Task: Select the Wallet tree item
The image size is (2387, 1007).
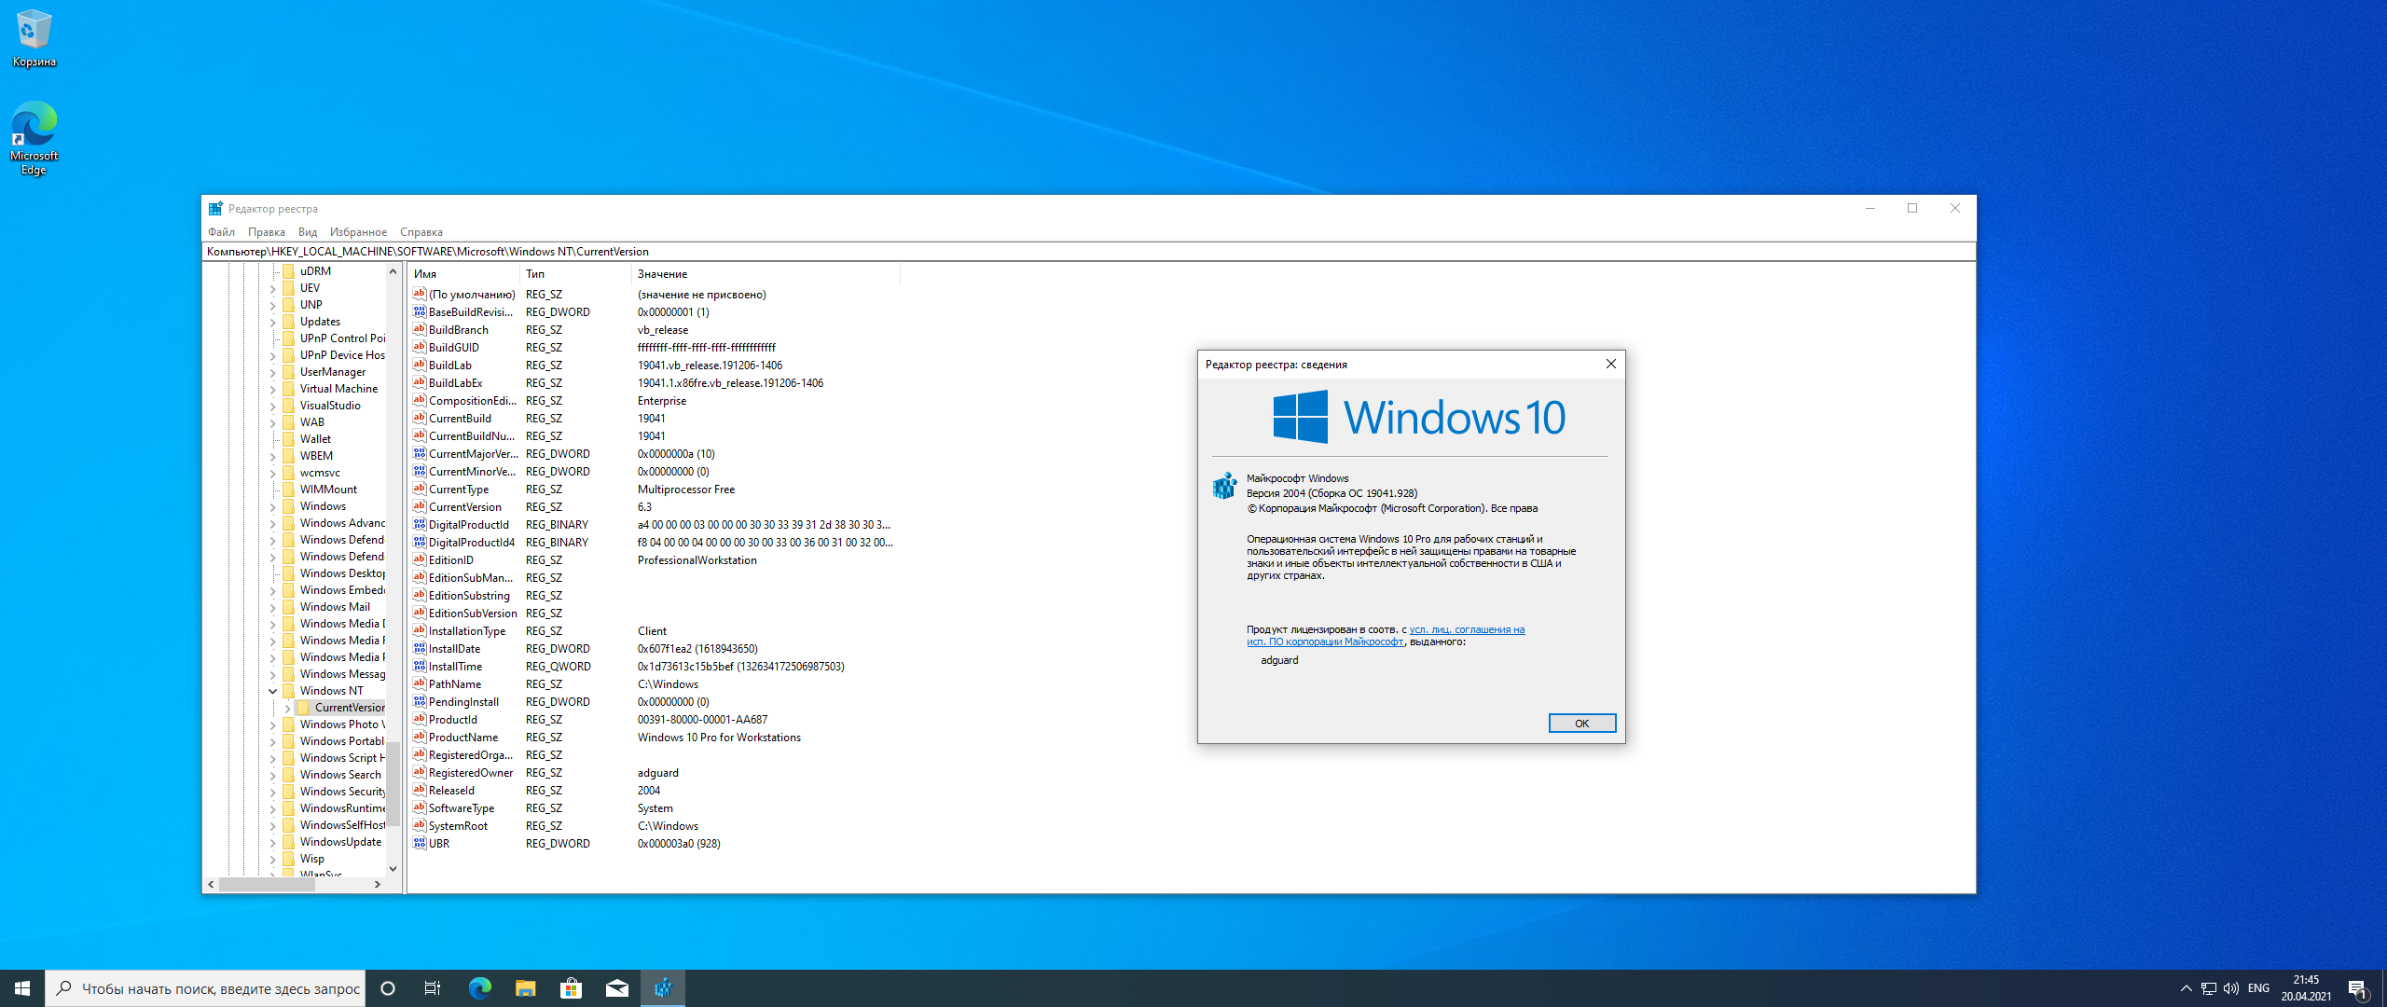Action: pyautogui.click(x=315, y=439)
